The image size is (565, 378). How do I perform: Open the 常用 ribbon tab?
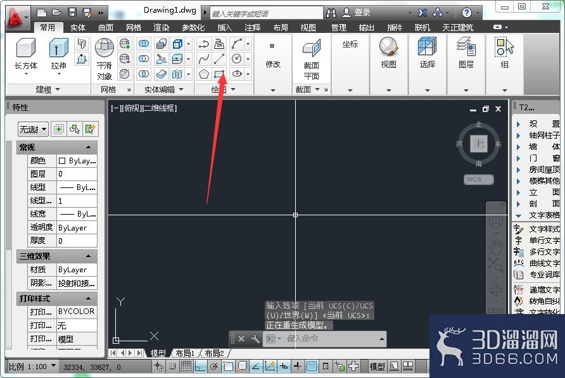[48, 27]
